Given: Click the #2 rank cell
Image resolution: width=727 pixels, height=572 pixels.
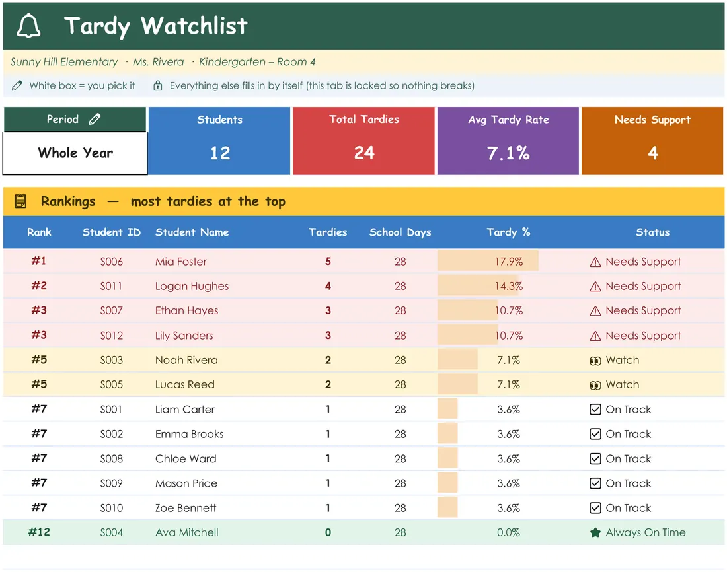Looking at the screenshot, I should pos(39,285).
